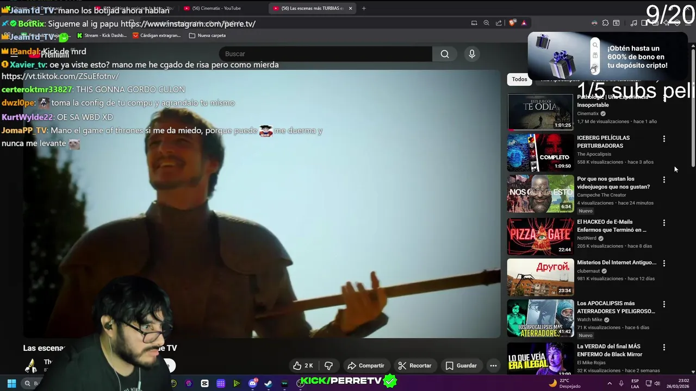Start voice search with the microphone icon
This screenshot has width=696, height=391.
click(472, 54)
